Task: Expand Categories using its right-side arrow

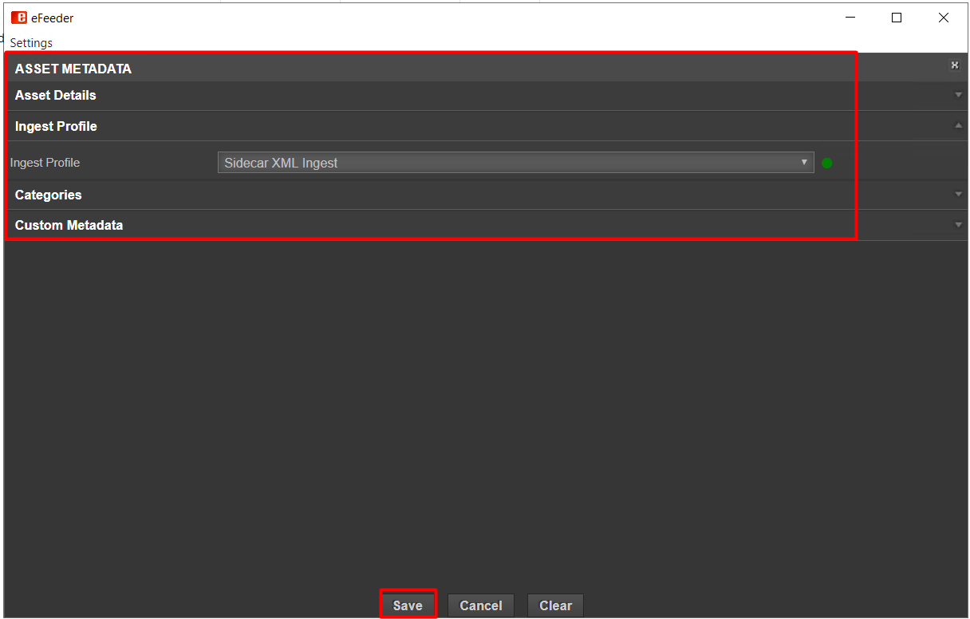Action: pyautogui.click(x=958, y=195)
